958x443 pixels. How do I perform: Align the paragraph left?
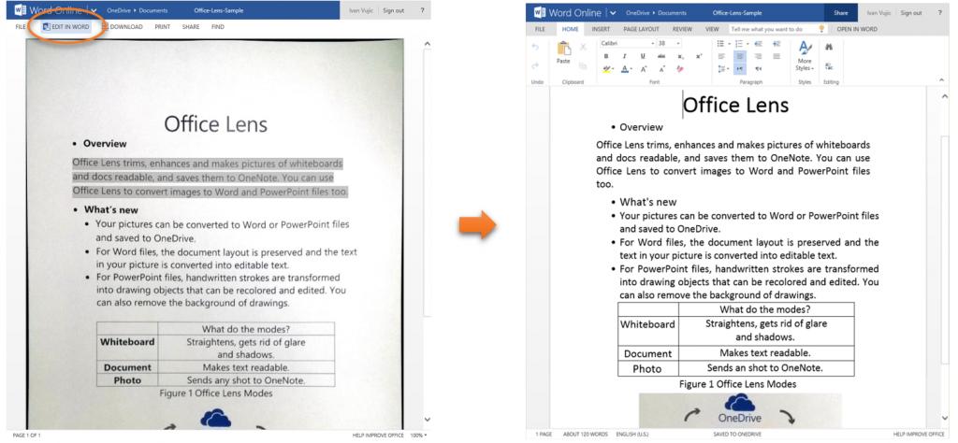click(721, 56)
